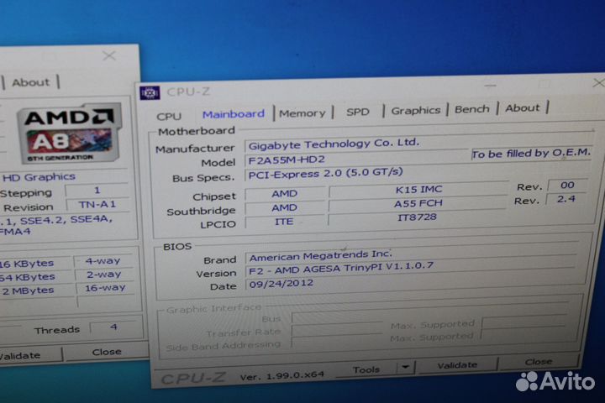Click the 4-way cache cell in back window
Image resolution: width=605 pixels, height=403 pixels.
coord(103,261)
